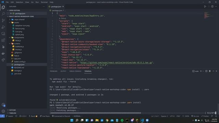The height and width of the screenshot is (123, 219).
Task: Click the sync changes icon in status bar
Action: [16, 116]
